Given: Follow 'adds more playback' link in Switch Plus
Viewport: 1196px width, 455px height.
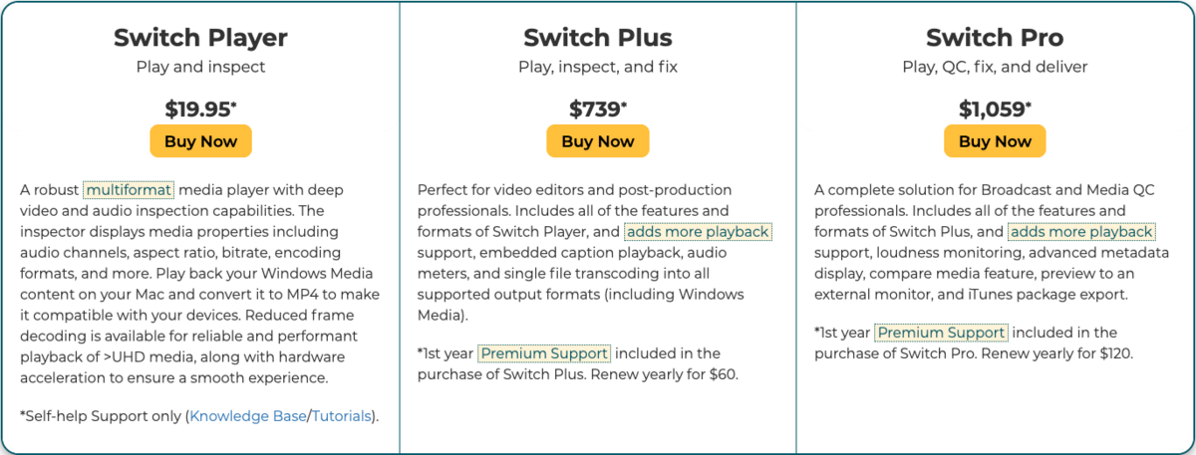Looking at the screenshot, I should 698,232.
